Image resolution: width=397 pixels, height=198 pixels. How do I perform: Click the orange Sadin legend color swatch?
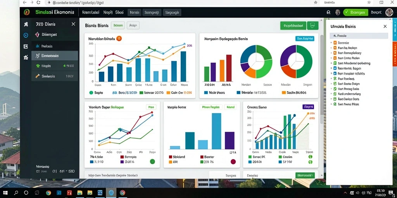click(x=283, y=93)
